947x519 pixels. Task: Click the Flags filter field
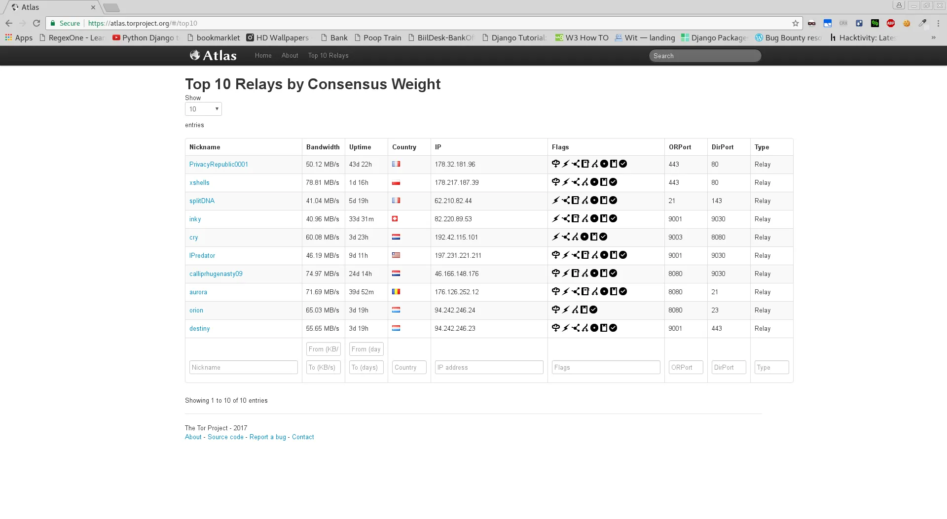tap(606, 367)
